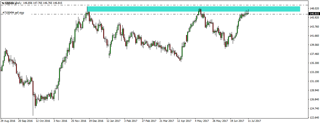Click the 126.840 price scale label
The image size is (320, 124).
click(x=314, y=99)
